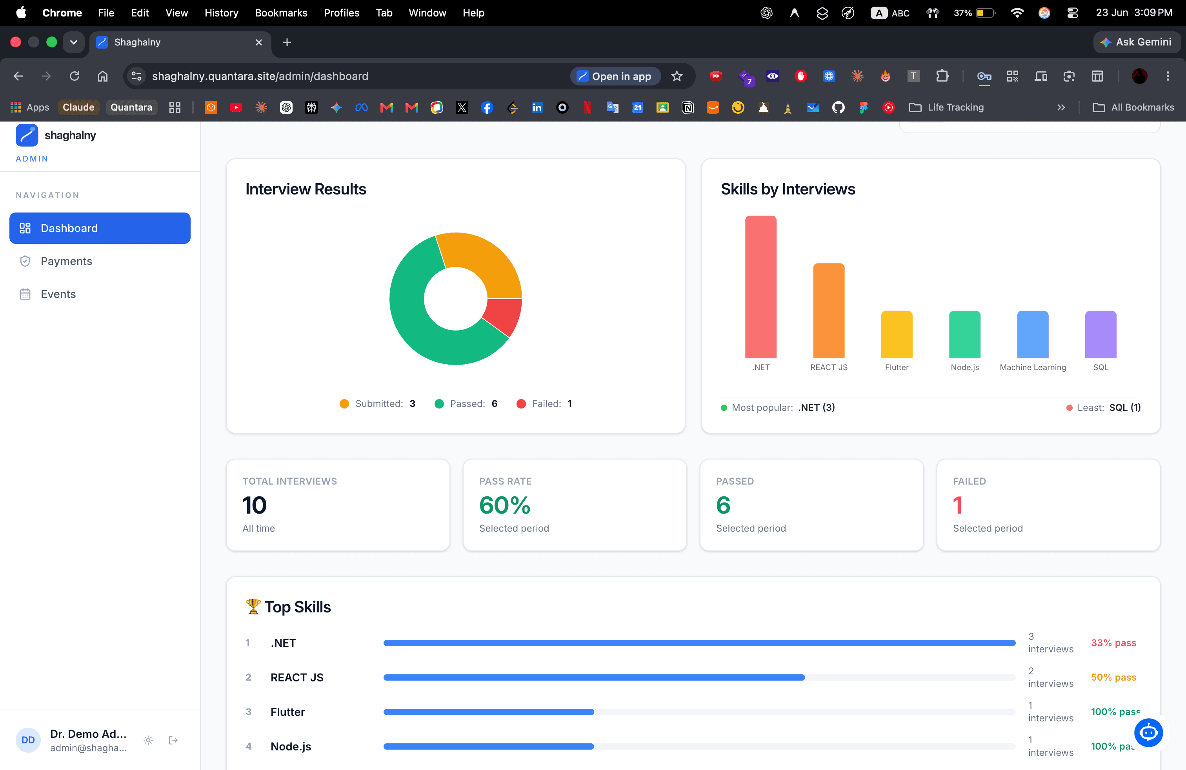This screenshot has height=770, width=1186.
Task: Click the '50% pass' text for REACT JS
Action: pos(1113,677)
